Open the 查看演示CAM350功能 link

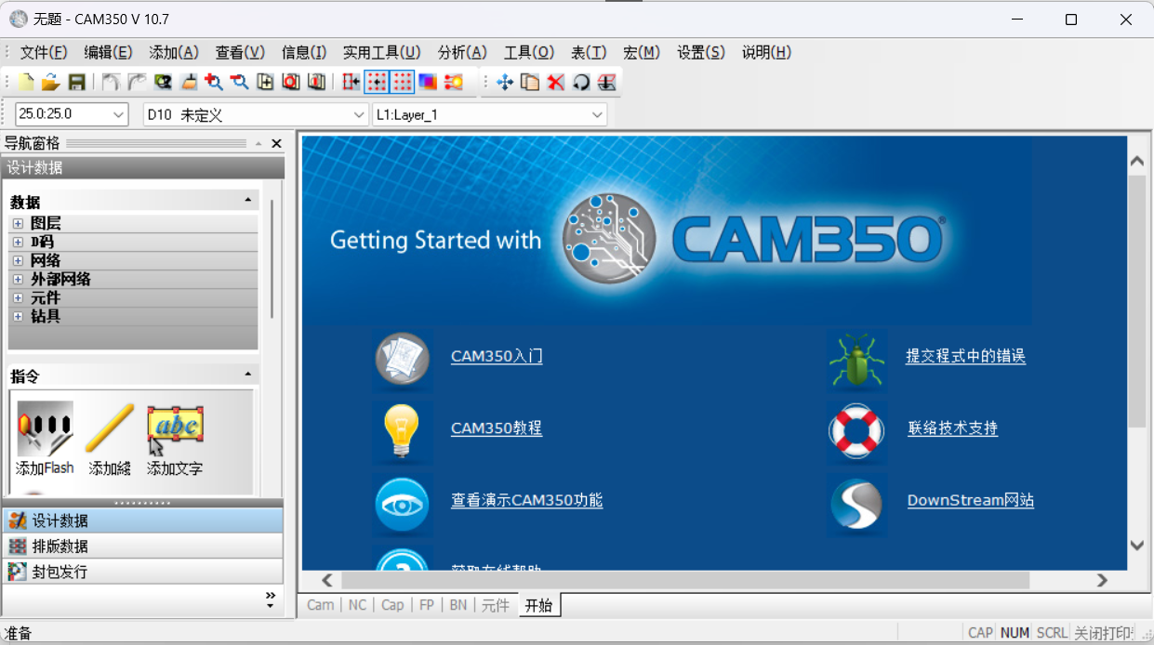coord(527,500)
